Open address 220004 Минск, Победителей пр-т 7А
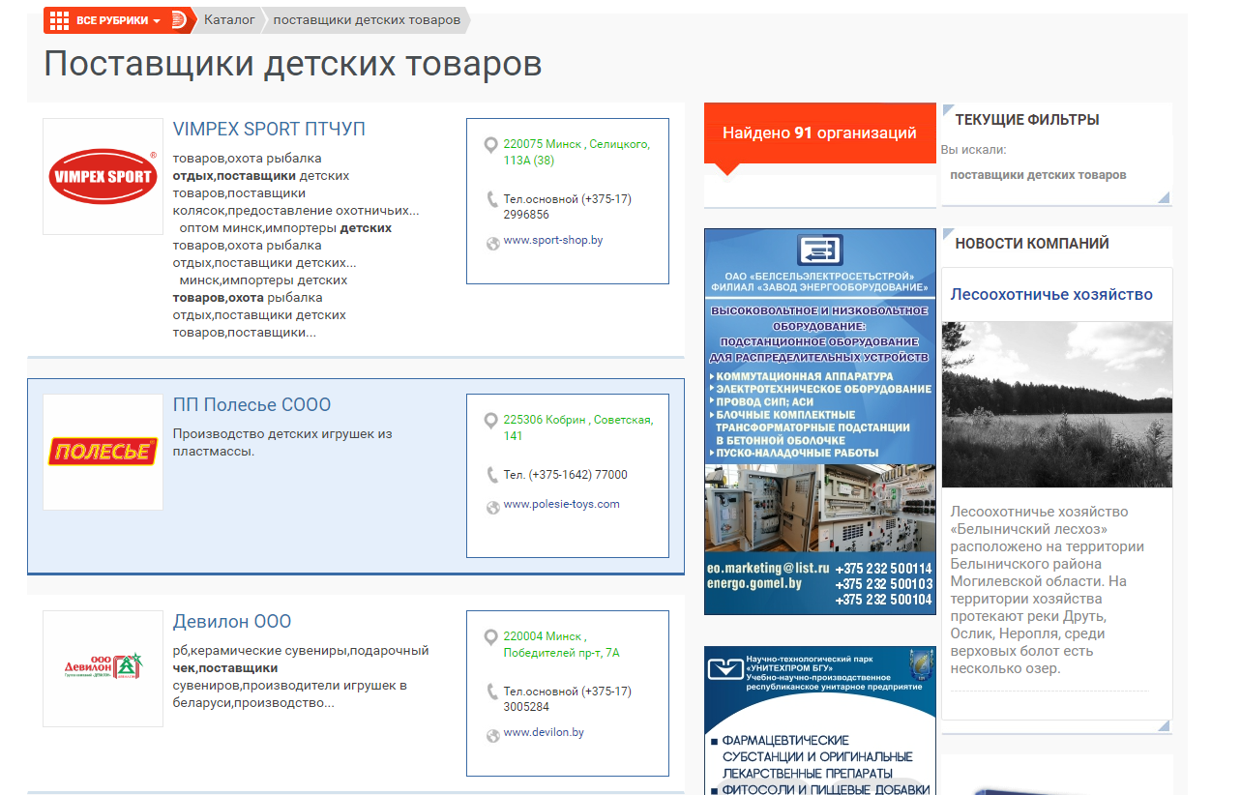 [x=562, y=644]
